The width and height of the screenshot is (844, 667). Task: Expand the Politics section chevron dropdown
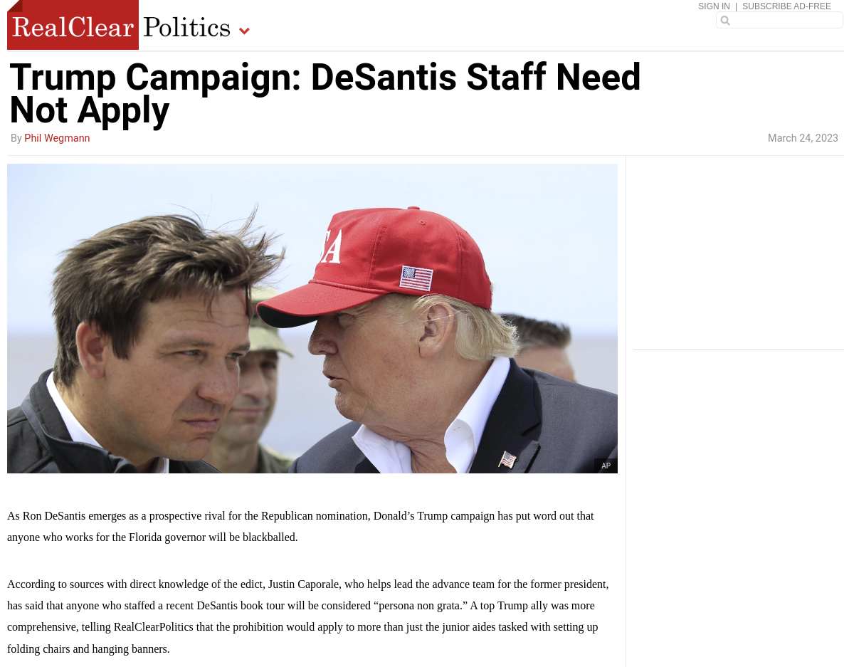244,31
